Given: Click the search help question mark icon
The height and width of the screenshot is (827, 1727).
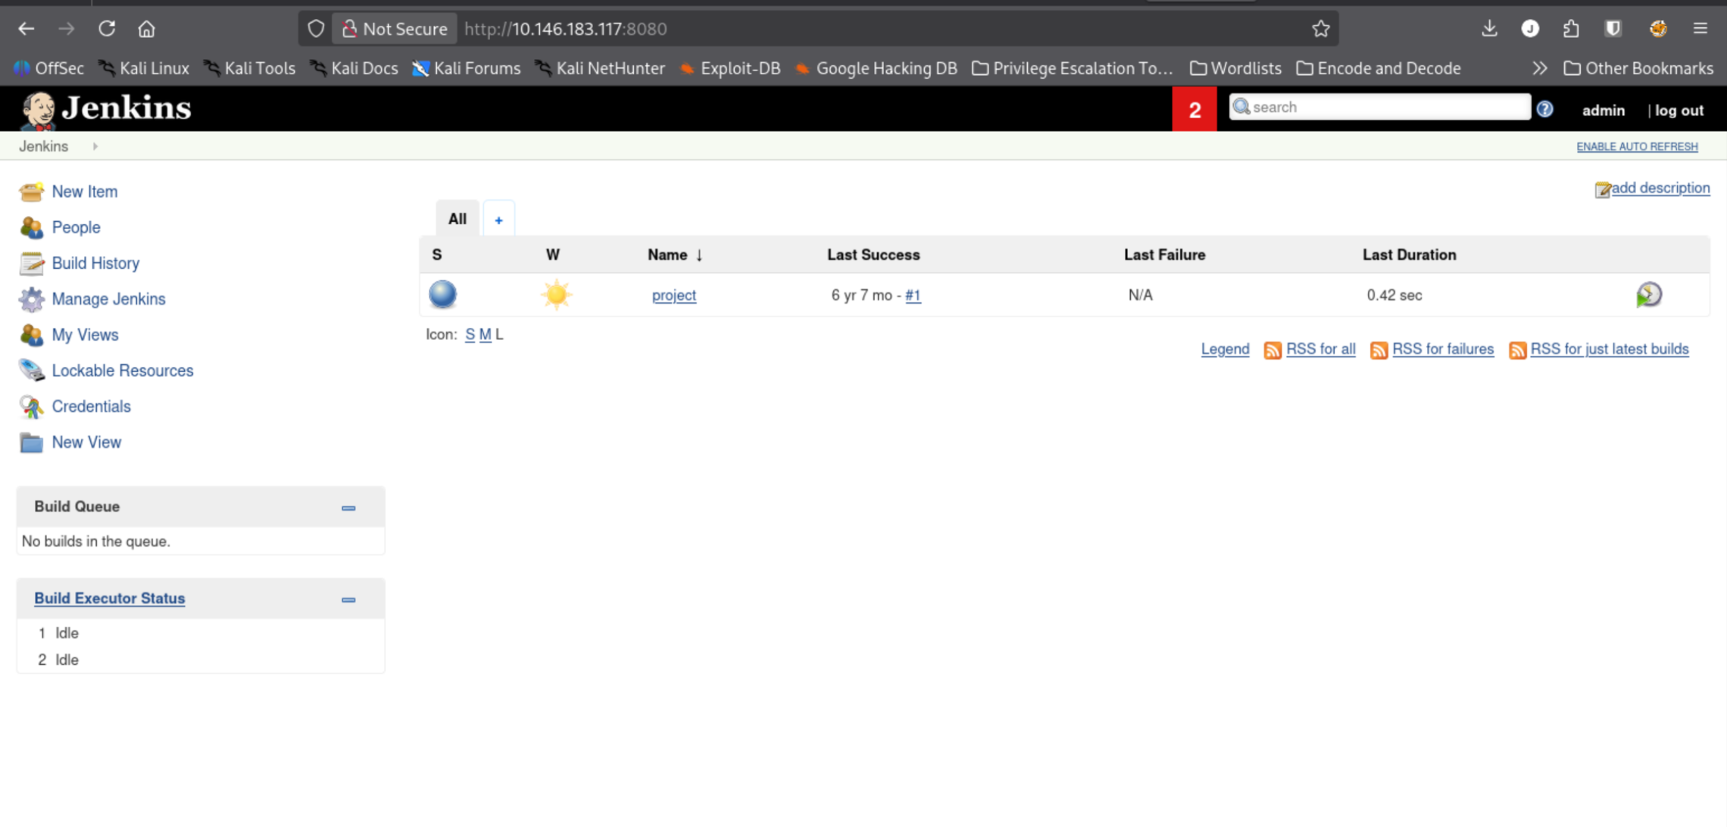Looking at the screenshot, I should 1544,109.
